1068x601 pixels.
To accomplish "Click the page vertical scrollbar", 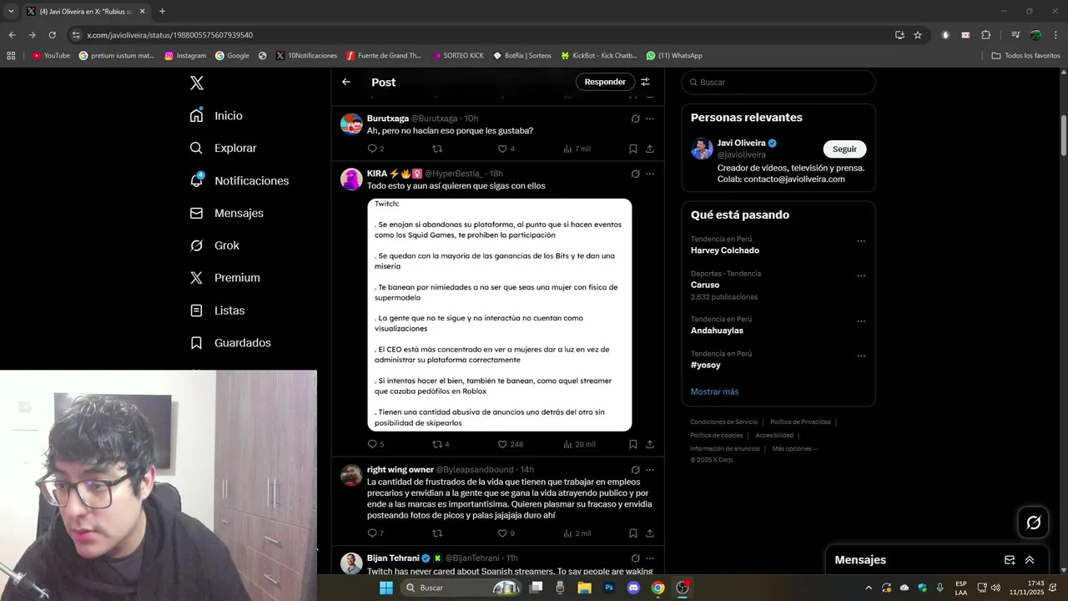I will coord(1063,134).
